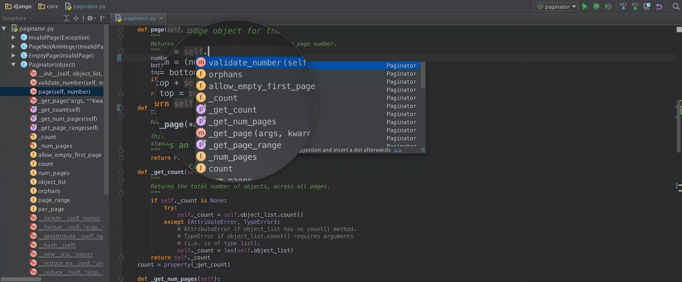
Task: Hide the Structure tool window
Action: tap(103, 18)
